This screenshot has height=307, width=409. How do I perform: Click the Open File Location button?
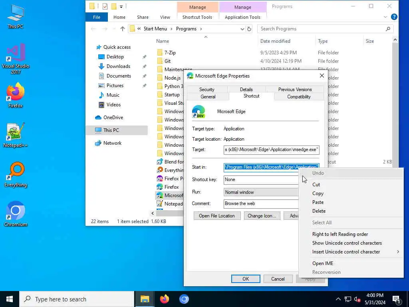tap(217, 216)
